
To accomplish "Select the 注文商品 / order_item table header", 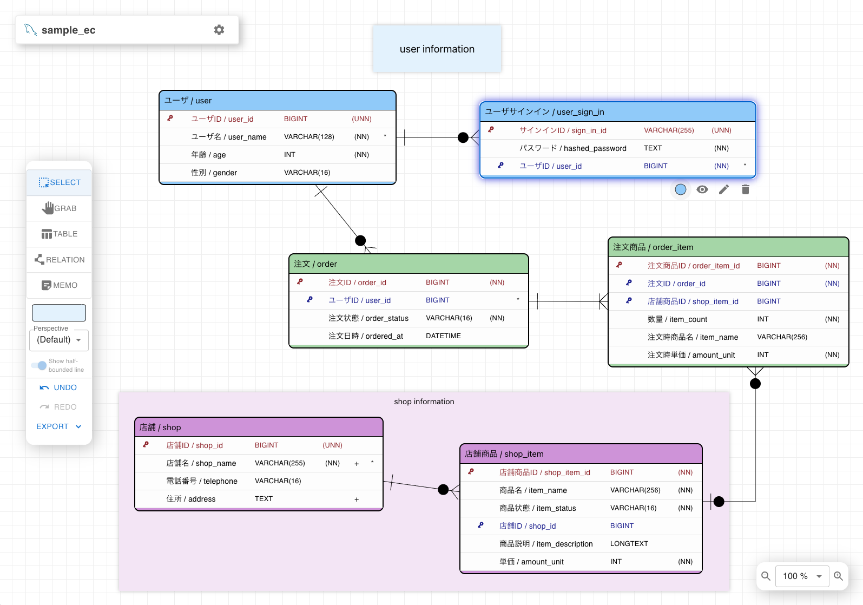I will coord(728,247).
